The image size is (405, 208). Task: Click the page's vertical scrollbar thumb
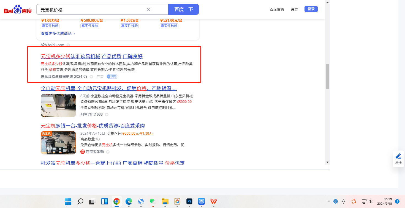click(x=327, y=76)
